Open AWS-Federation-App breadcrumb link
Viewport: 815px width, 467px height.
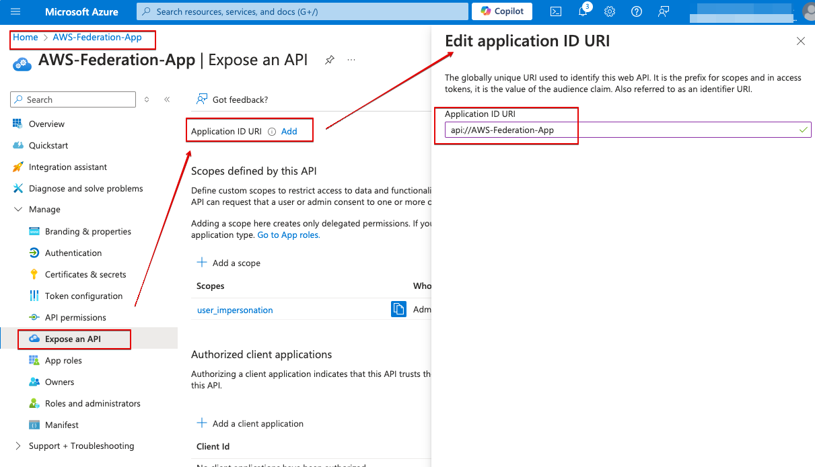[x=98, y=37]
